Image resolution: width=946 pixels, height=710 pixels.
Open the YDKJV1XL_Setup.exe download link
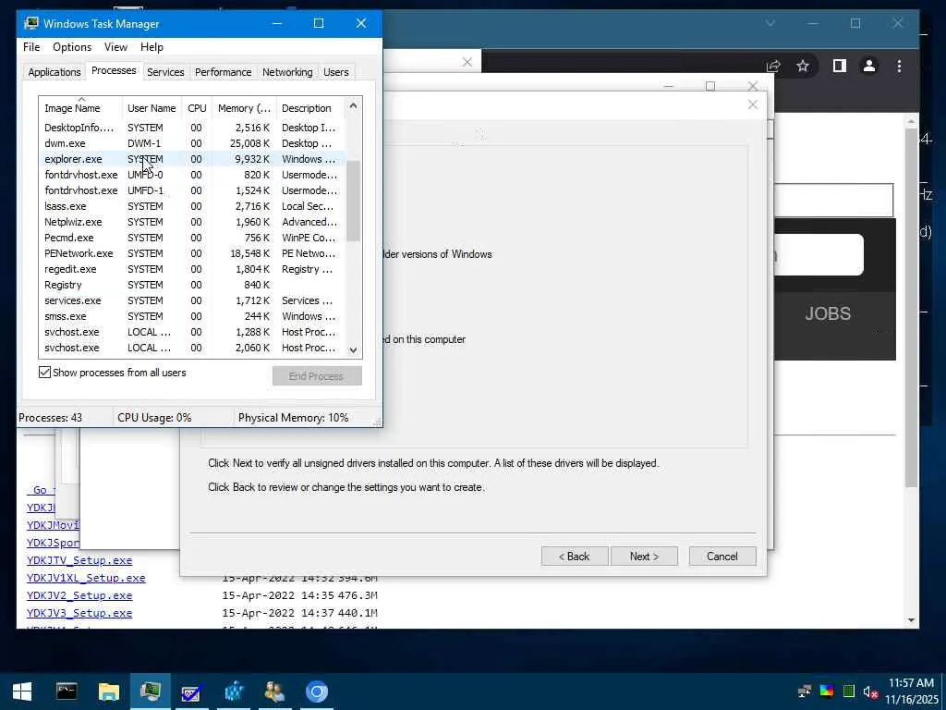[86, 579]
